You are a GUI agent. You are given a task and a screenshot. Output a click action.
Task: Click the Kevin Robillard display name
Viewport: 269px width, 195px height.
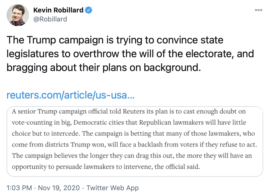click(x=58, y=10)
